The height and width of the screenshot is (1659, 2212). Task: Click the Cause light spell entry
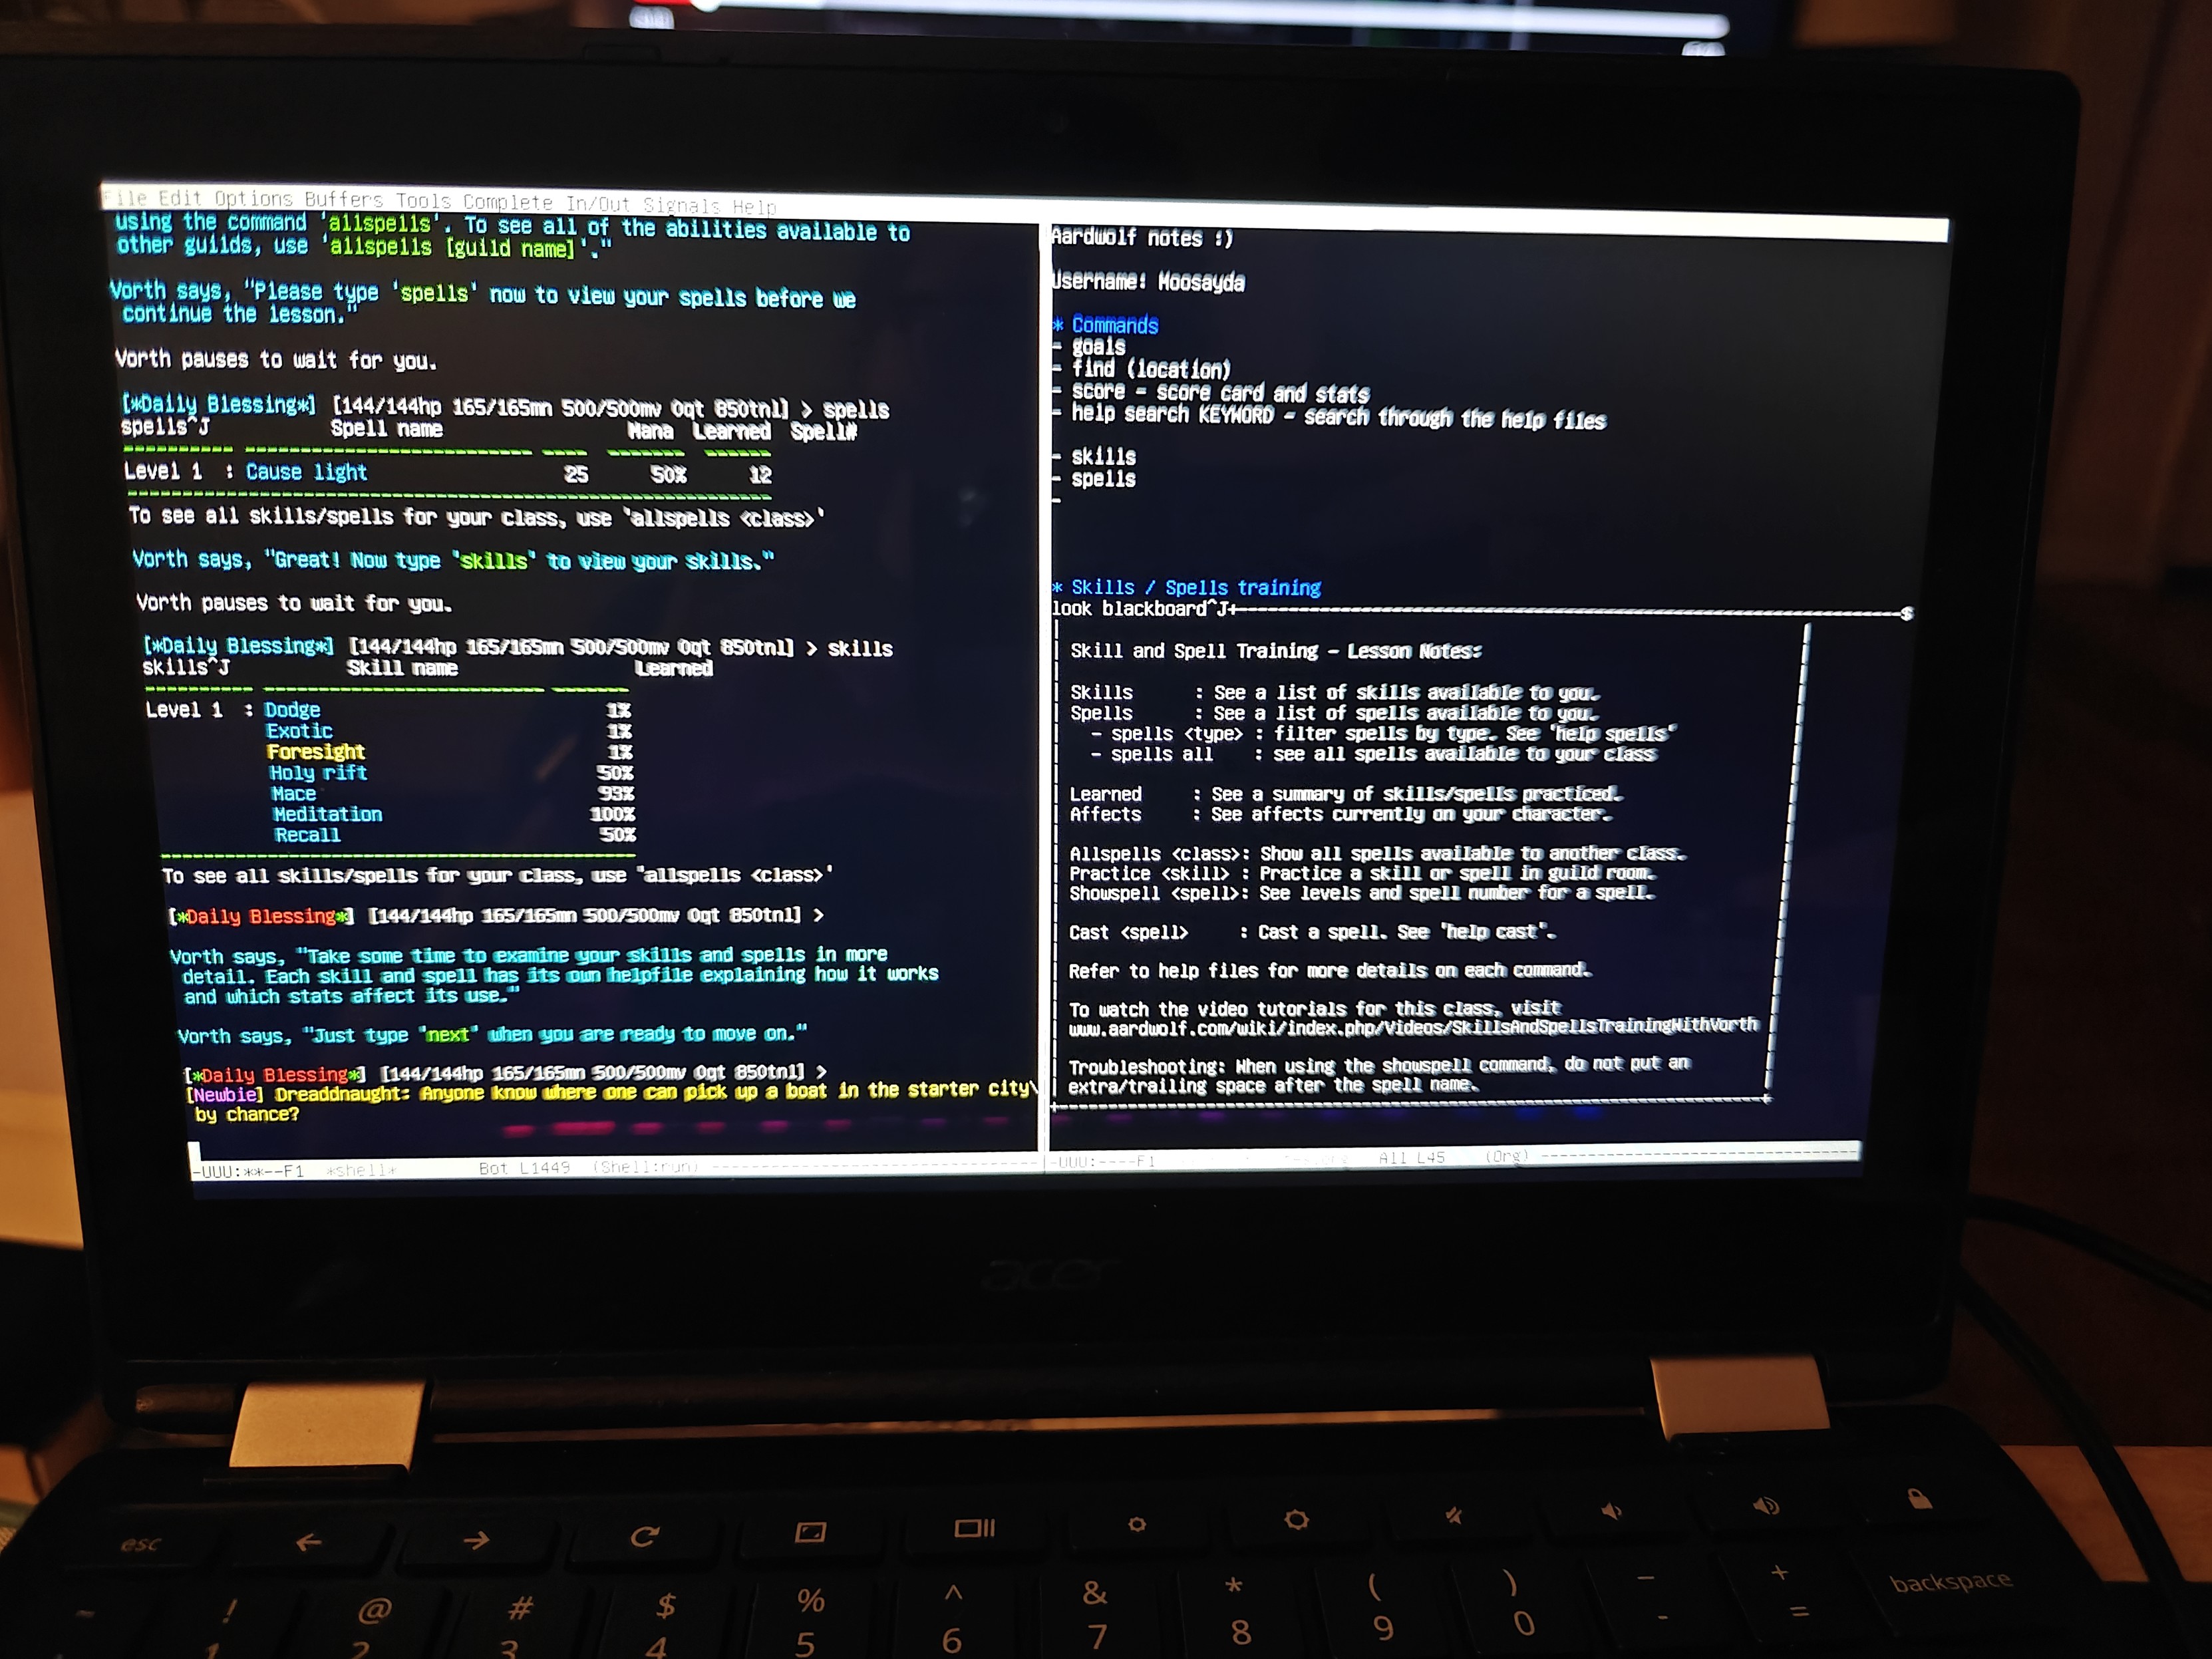[306, 472]
